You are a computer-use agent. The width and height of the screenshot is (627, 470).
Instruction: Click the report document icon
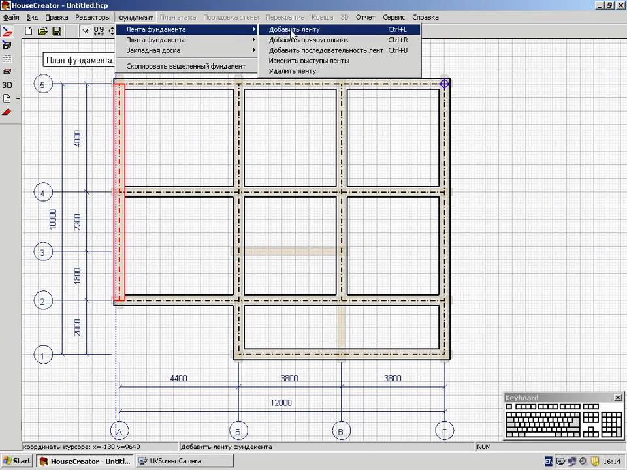coord(7,99)
